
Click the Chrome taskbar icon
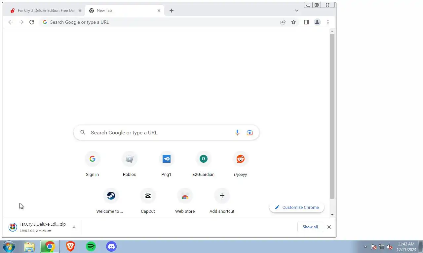(50, 246)
